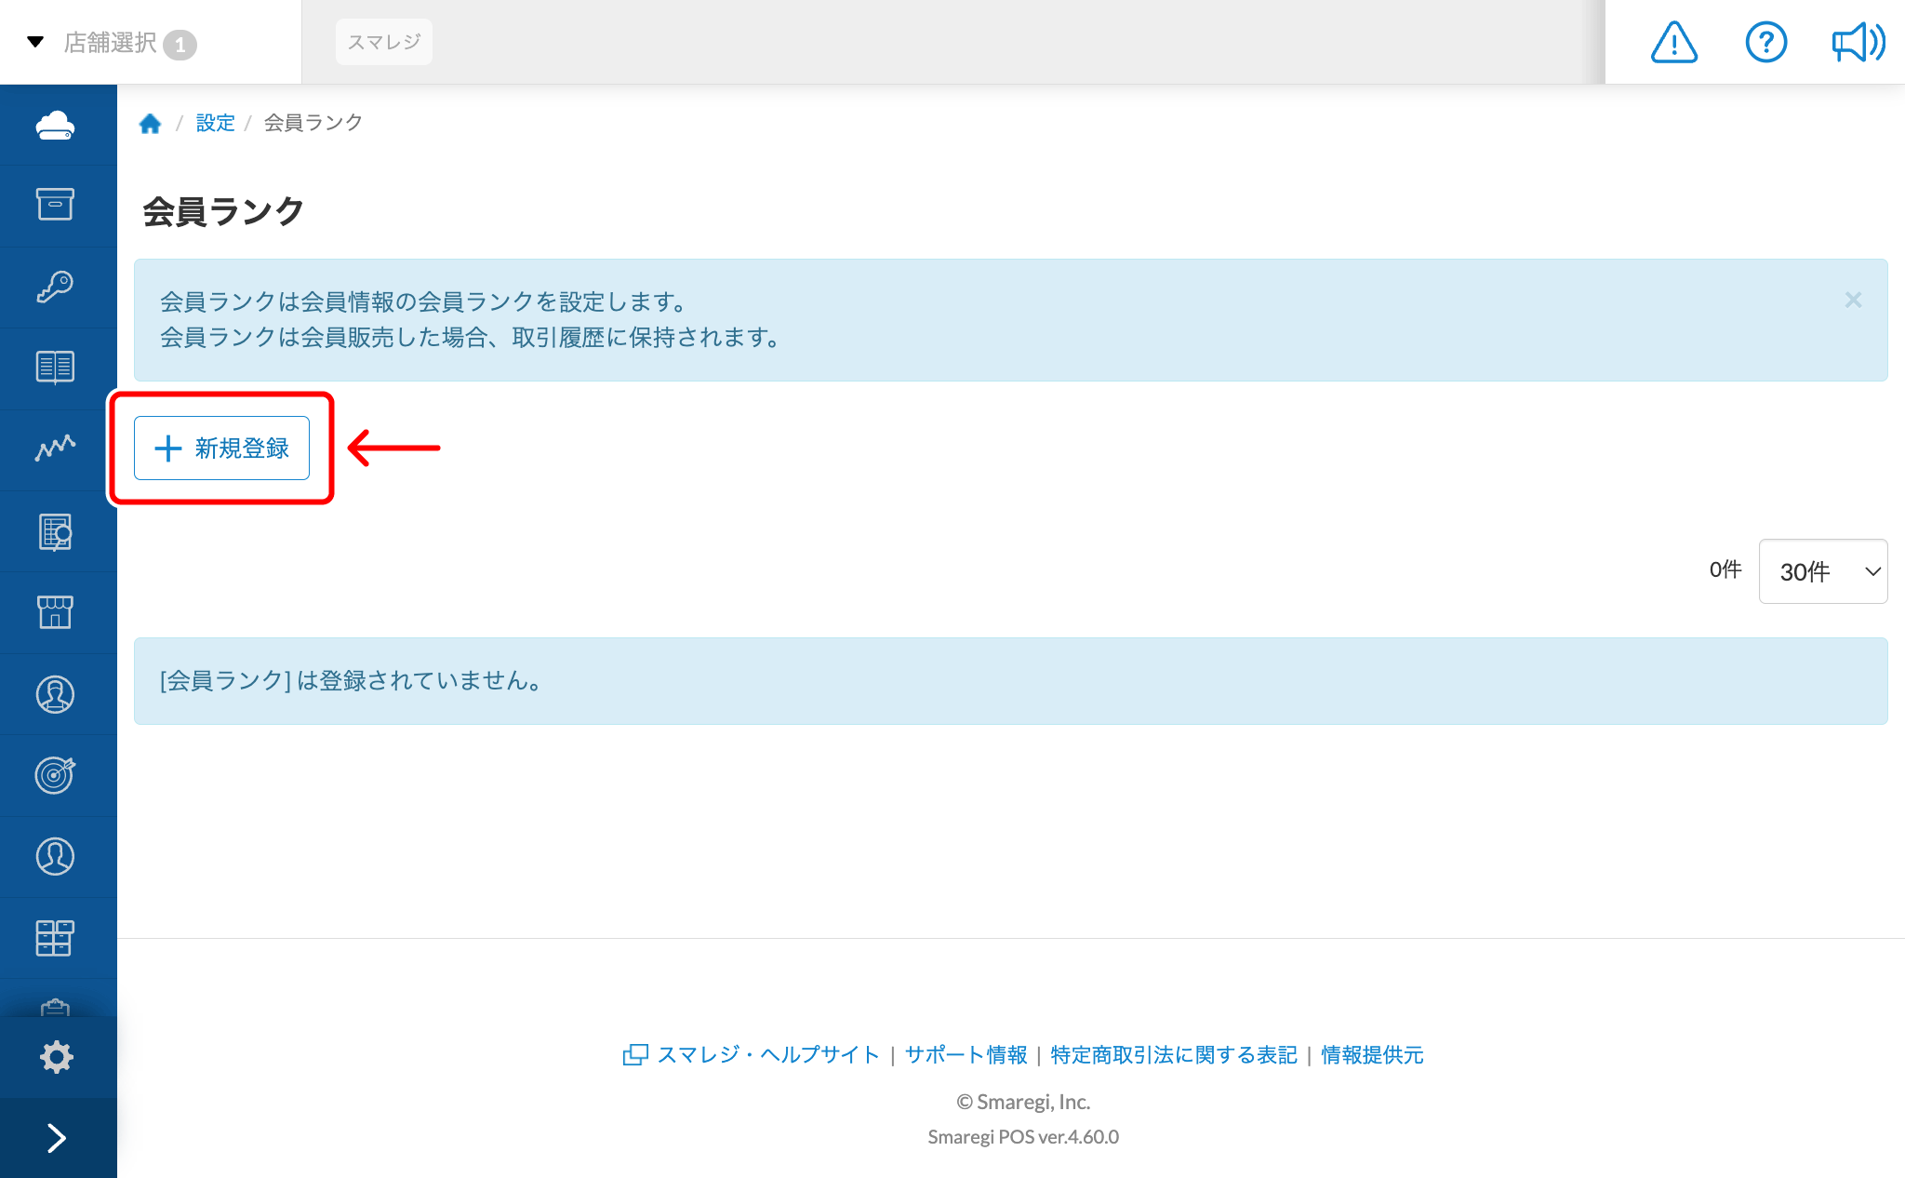
Task: View system alerts via warning icon
Action: tap(1672, 42)
